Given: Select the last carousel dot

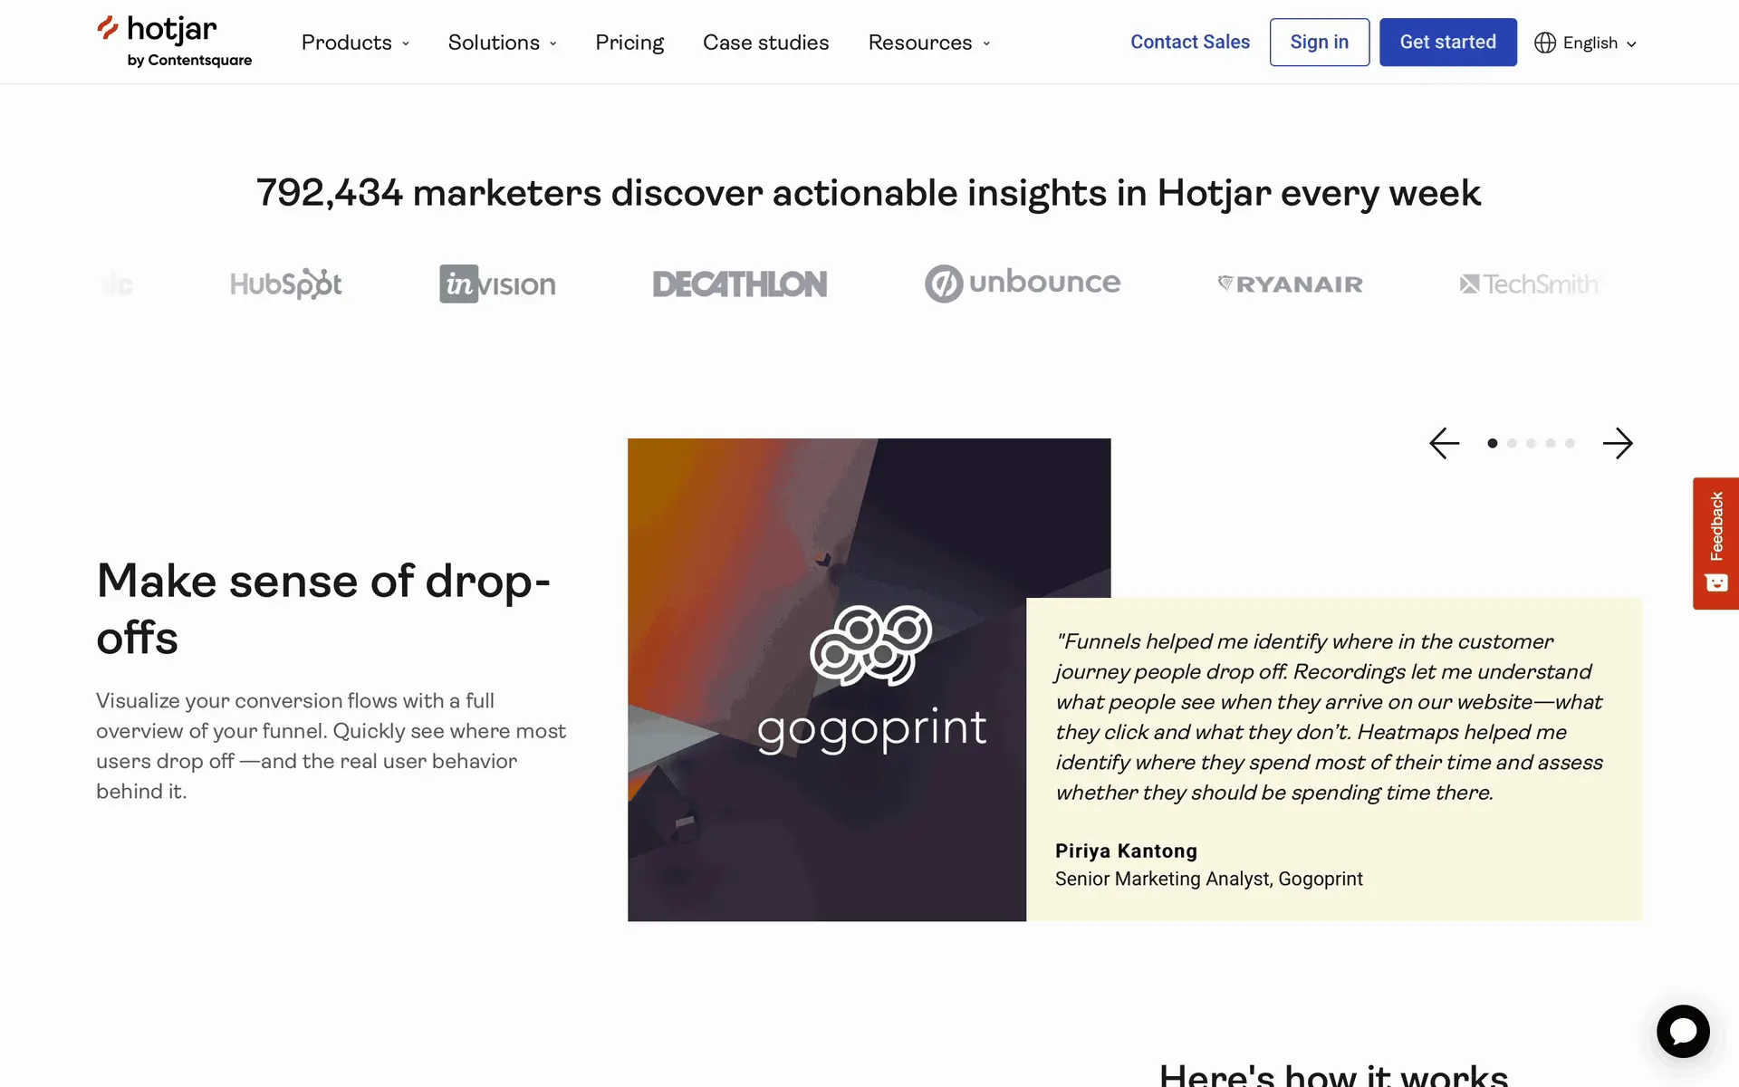Looking at the screenshot, I should 1570,443.
